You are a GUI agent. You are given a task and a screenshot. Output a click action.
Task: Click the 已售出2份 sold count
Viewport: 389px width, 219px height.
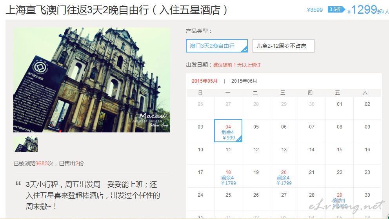point(71,163)
